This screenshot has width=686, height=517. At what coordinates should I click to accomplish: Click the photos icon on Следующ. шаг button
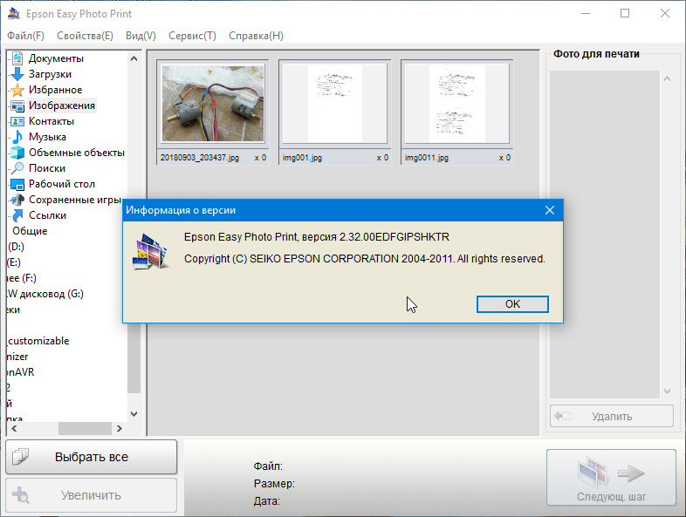593,472
